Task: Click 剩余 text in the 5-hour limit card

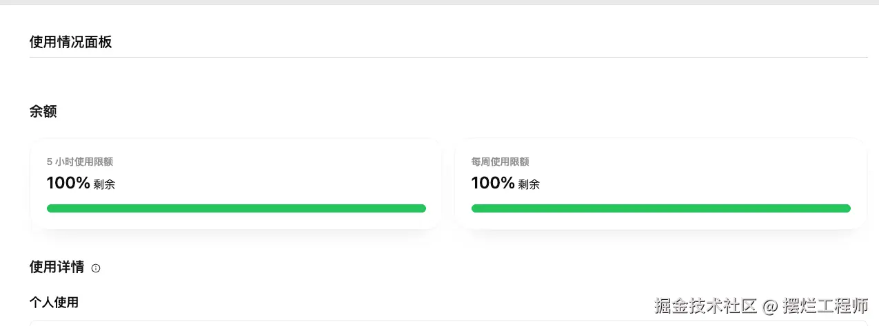Action: tap(104, 184)
